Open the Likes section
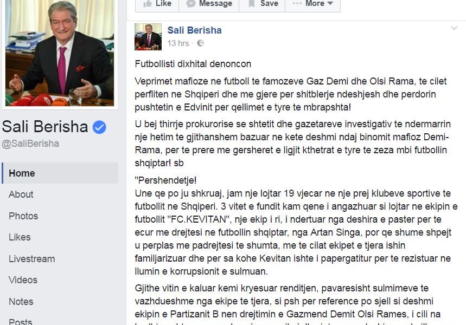 pyautogui.click(x=20, y=237)
